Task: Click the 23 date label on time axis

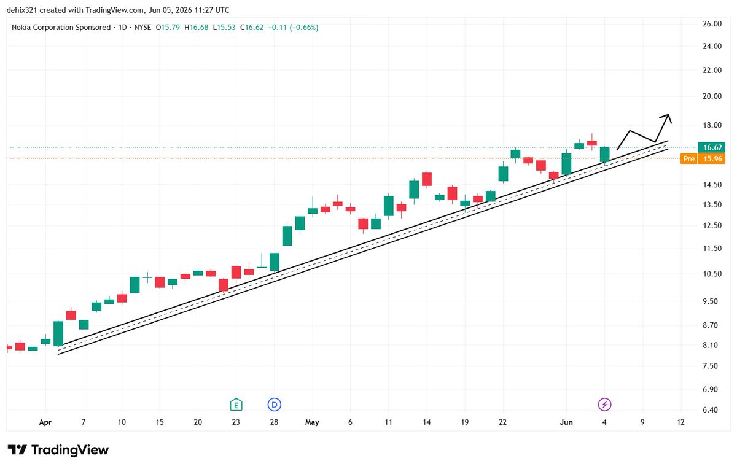Action: (x=236, y=422)
